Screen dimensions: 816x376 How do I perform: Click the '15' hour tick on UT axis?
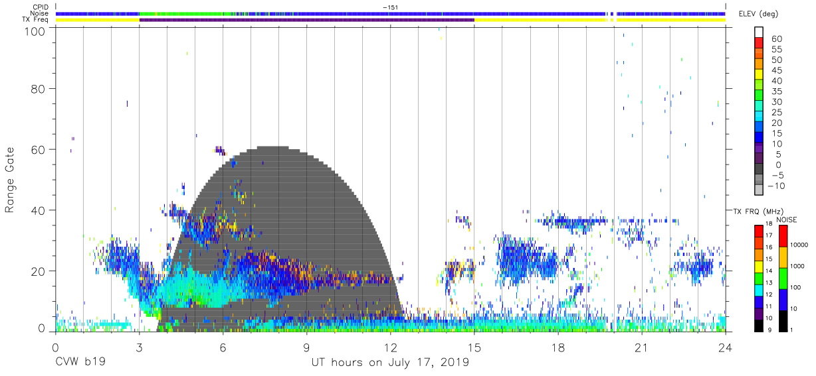coord(474,348)
